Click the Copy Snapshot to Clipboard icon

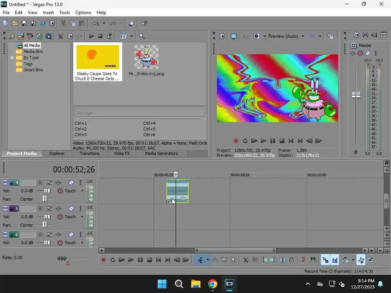click(x=330, y=36)
